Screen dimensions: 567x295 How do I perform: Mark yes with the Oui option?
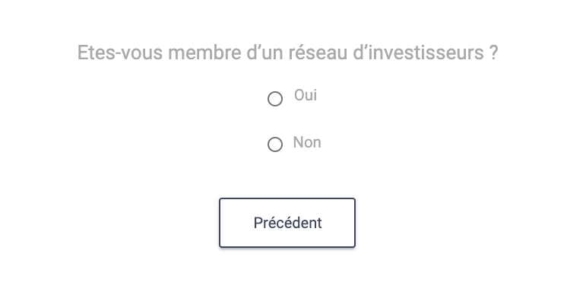(275, 99)
